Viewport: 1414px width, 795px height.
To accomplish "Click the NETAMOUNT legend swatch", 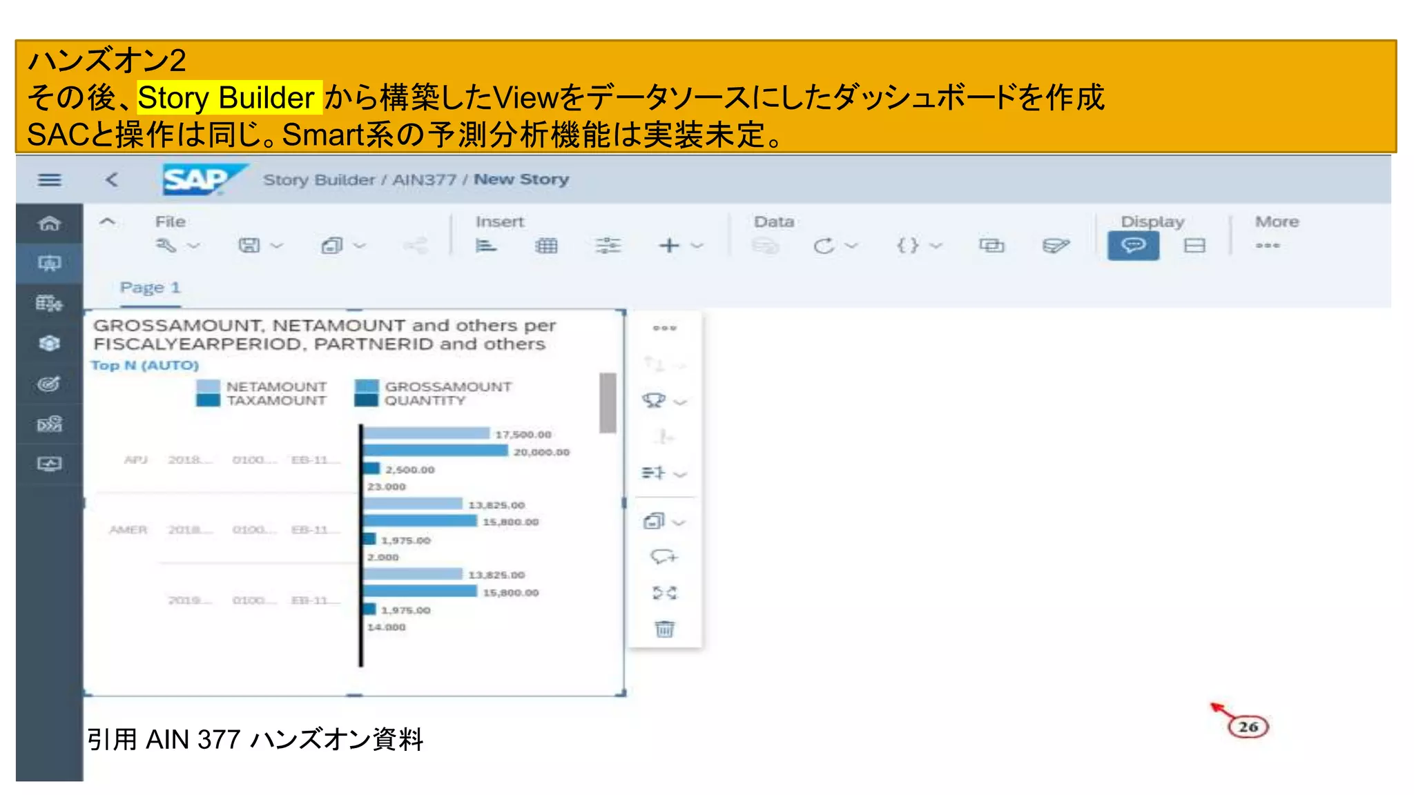I will [208, 386].
